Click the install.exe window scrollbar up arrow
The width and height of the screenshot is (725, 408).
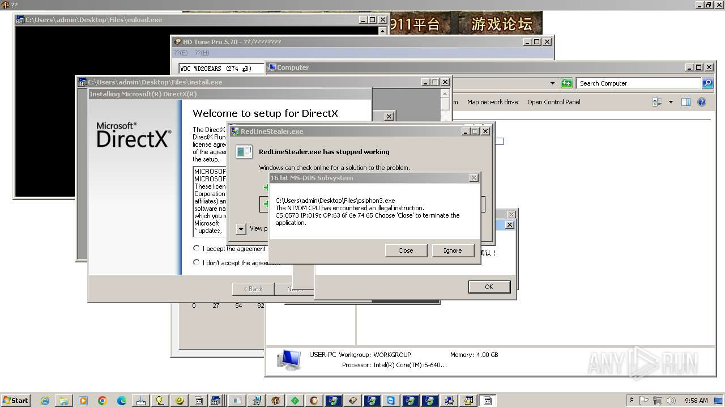point(445,93)
